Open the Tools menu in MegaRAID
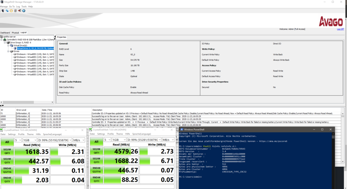This screenshot has width=347, height=189. coord(24,7)
